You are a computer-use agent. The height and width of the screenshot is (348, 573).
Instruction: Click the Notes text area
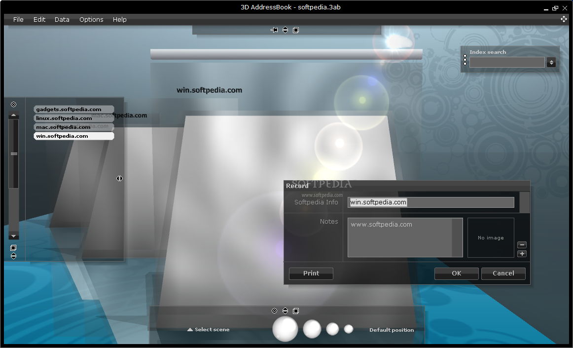pyautogui.click(x=400, y=237)
